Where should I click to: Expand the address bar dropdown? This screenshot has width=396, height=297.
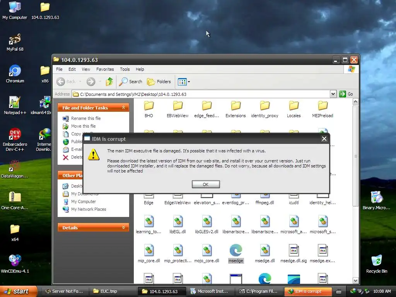pyautogui.click(x=333, y=94)
